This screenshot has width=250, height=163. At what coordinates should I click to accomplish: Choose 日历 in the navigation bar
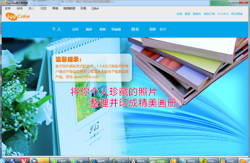click(x=75, y=29)
